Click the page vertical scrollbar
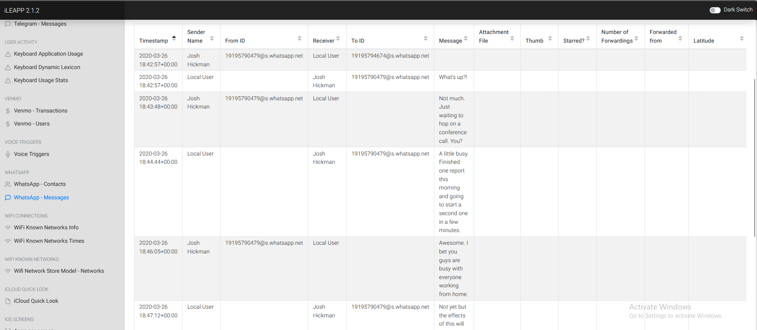Image resolution: width=757 pixels, height=330 pixels. pyautogui.click(x=754, y=158)
